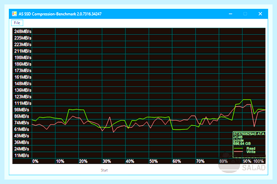The width and height of the screenshot is (277, 184).
Task: Click the 70% compression axis label
Action: 200,161
